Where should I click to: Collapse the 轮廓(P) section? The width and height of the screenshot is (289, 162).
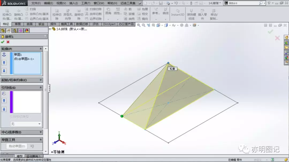(41, 49)
